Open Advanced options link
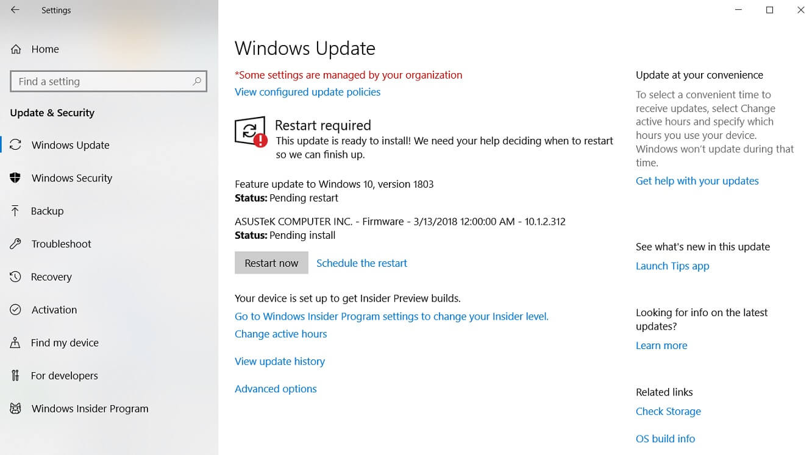 click(276, 389)
